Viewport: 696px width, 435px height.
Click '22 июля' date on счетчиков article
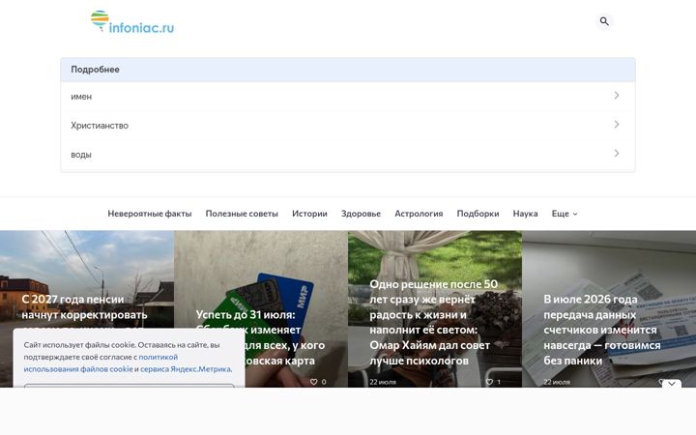tap(557, 382)
